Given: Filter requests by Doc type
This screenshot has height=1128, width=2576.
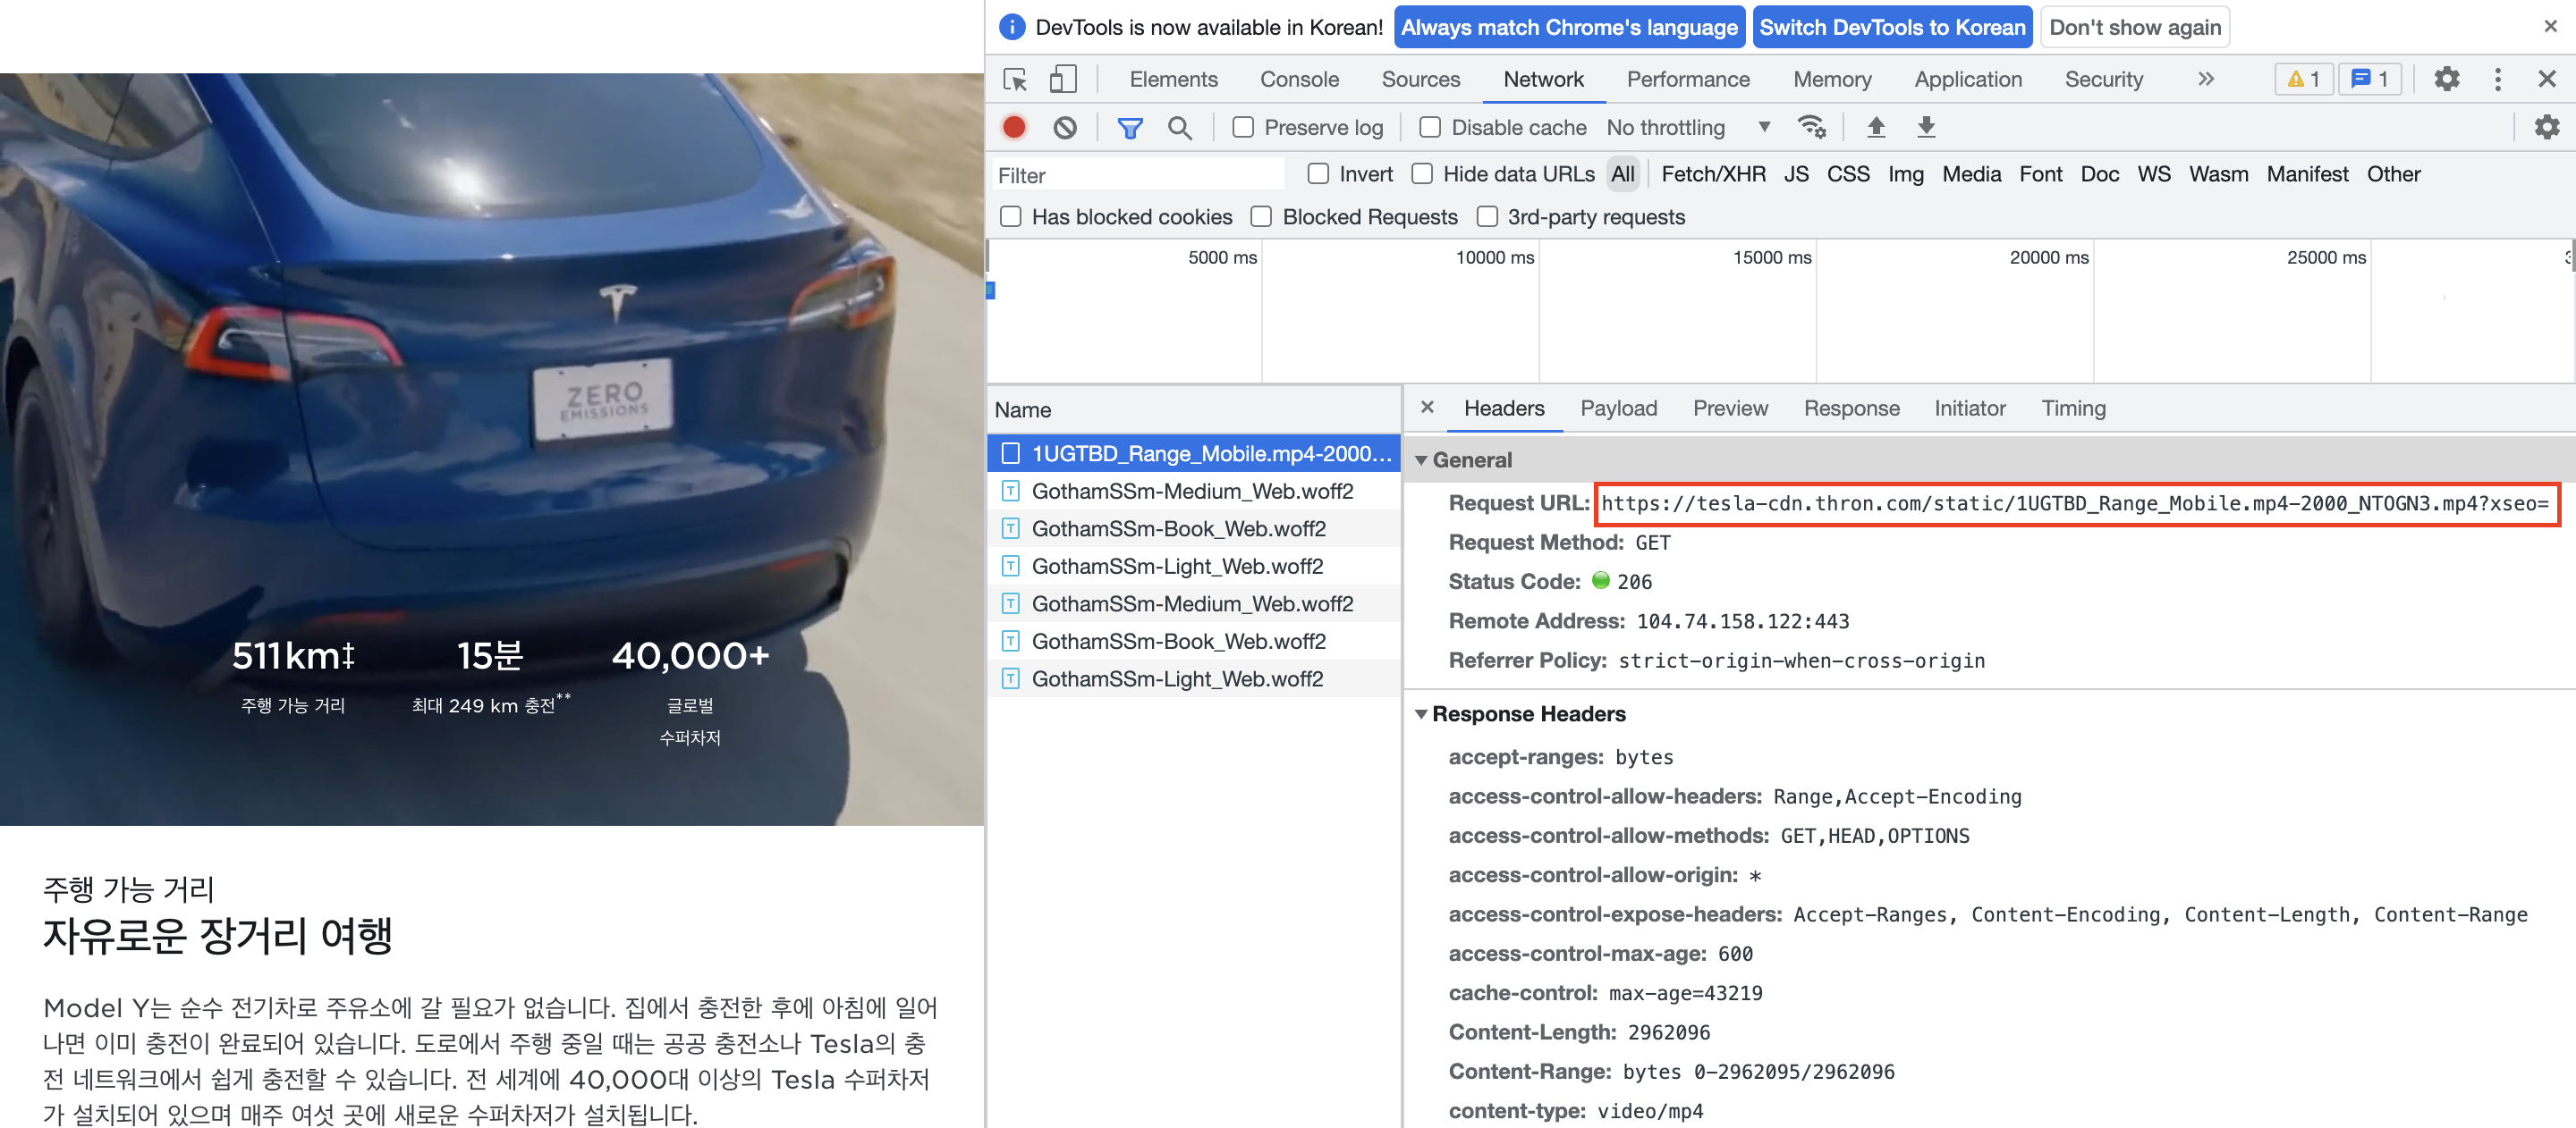Looking at the screenshot, I should pyautogui.click(x=2099, y=173).
